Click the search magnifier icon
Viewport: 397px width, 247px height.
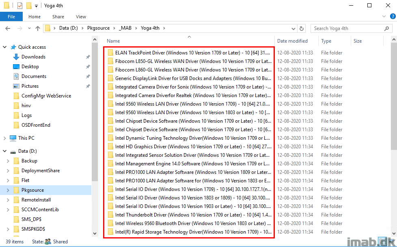[386, 28]
